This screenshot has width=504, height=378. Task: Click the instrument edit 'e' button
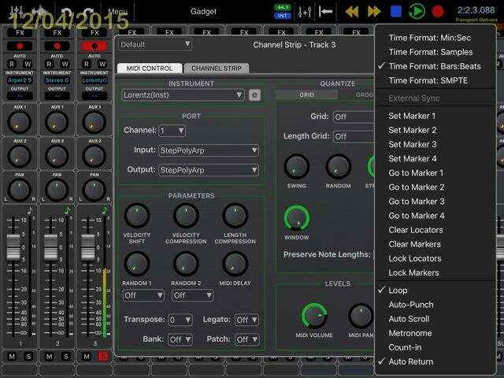point(254,94)
